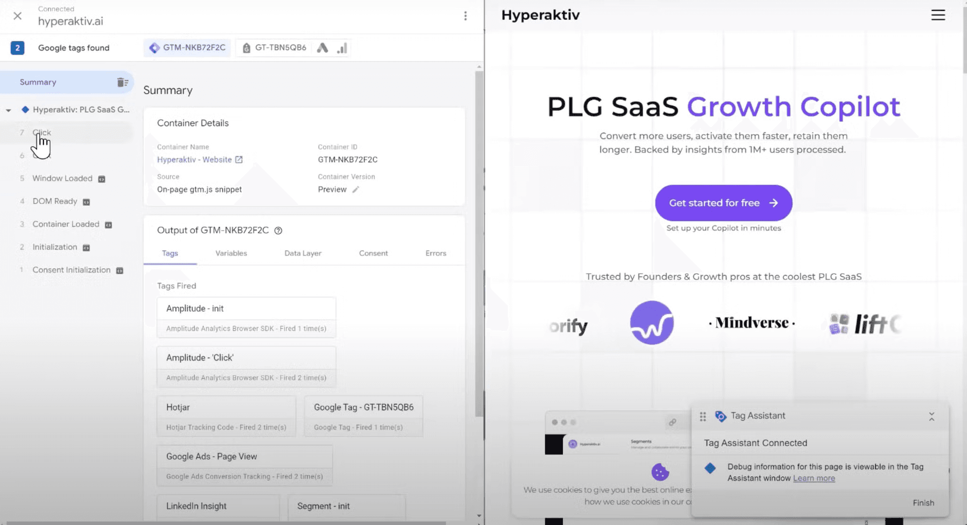Viewport: 967px width, 525px height.
Task: Click the pencil edit icon next to Preview
Action: [x=356, y=189]
